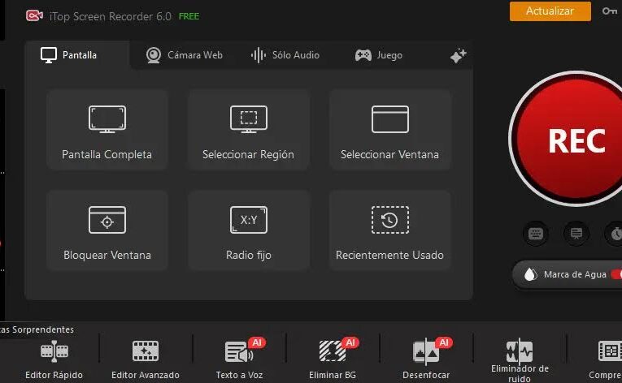Click the iTop Screen Recorder logo icon
Viewport: 622px width, 383px height.
[34, 16]
